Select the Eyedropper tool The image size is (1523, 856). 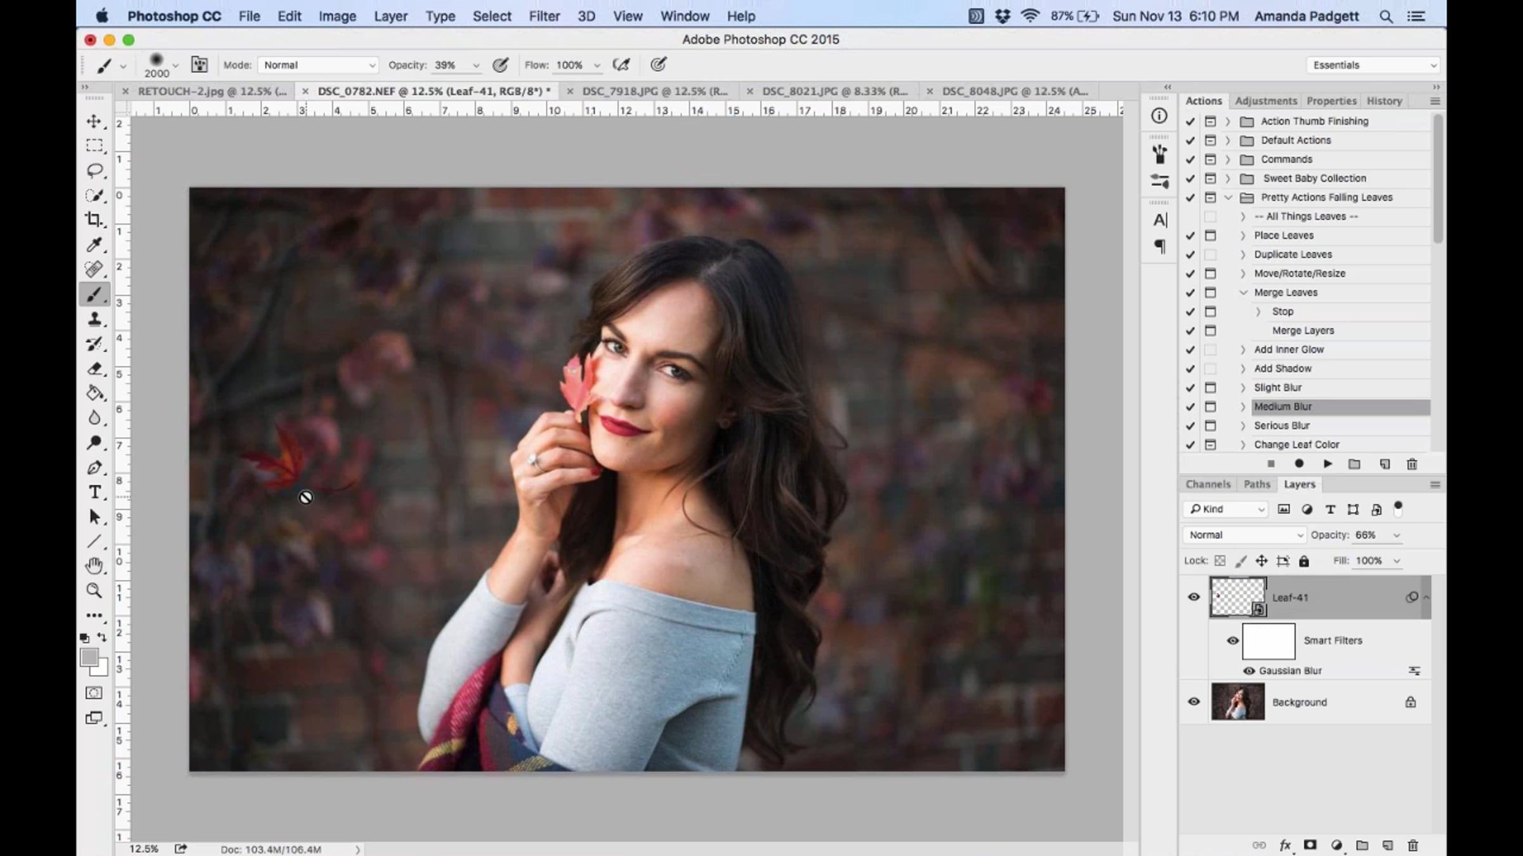point(94,245)
